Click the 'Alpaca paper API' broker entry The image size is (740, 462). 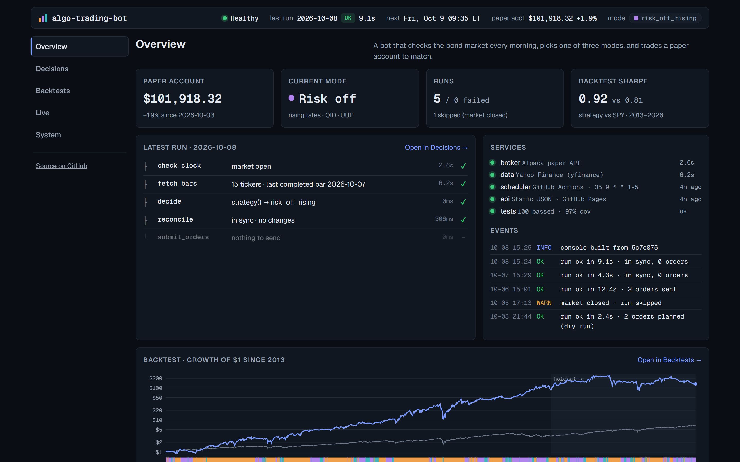[551, 163]
